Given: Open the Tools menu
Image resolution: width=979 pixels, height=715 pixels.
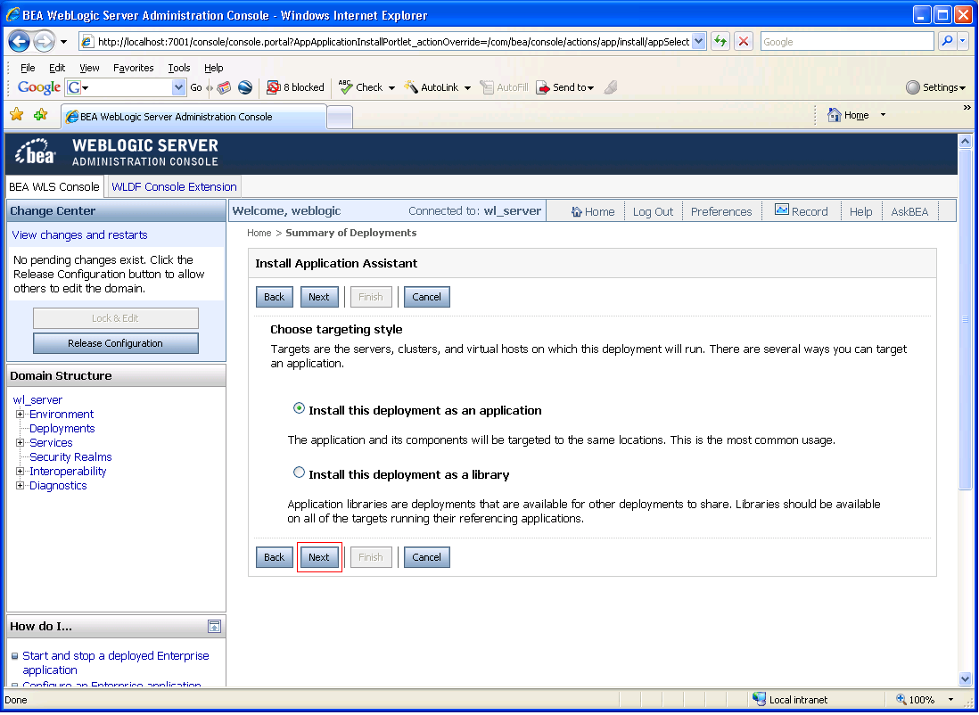Looking at the screenshot, I should click(x=179, y=68).
